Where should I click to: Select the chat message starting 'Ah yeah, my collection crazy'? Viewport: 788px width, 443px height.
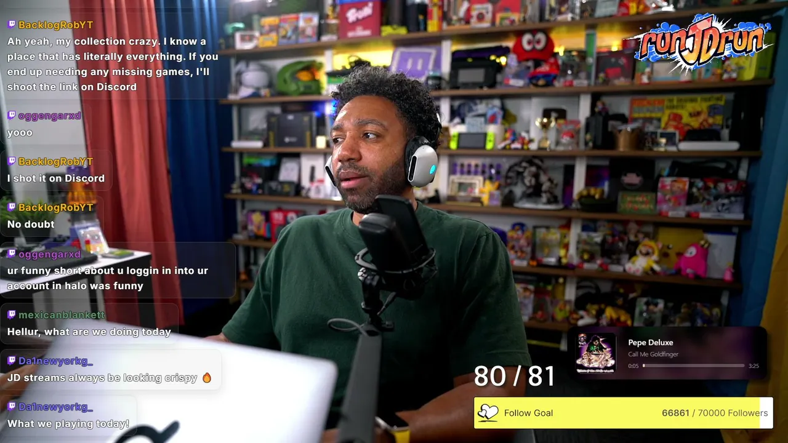(x=113, y=64)
